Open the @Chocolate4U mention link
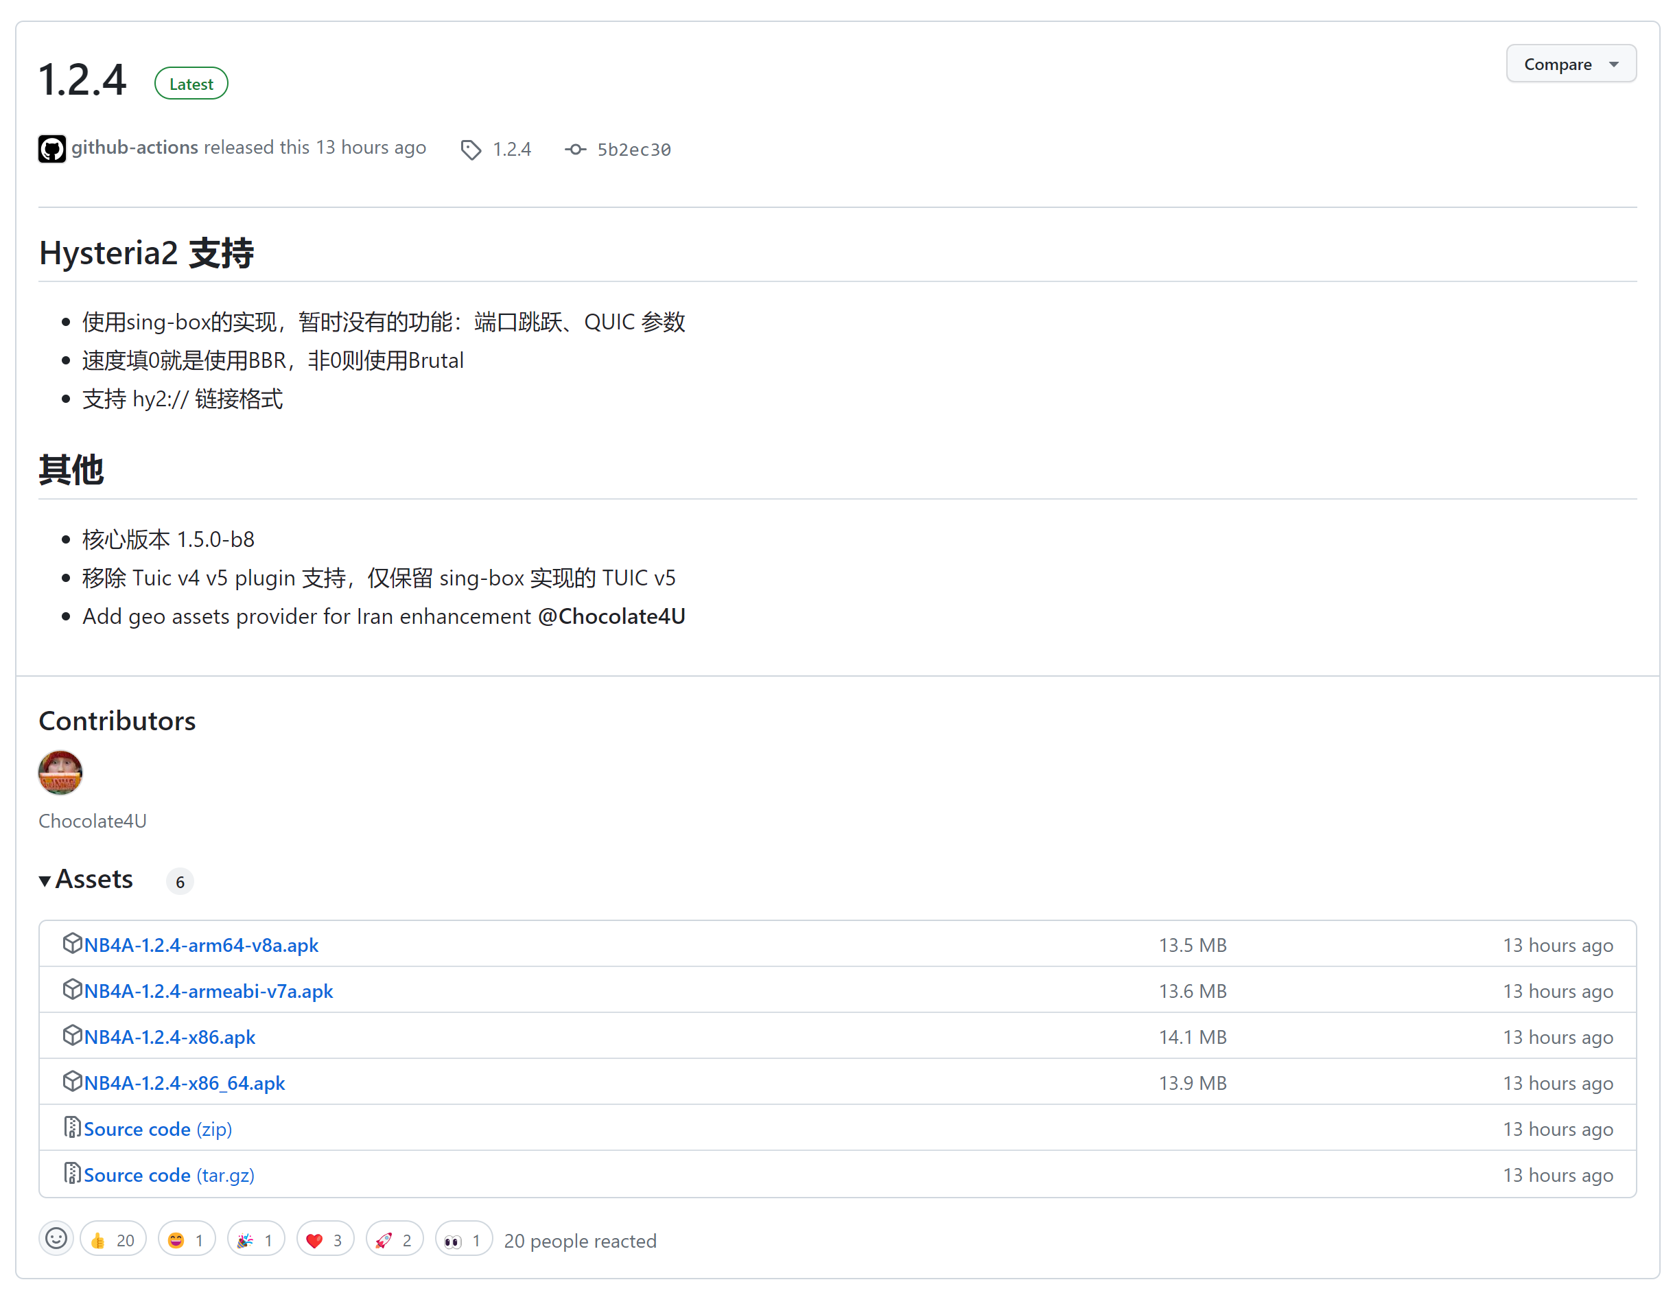The image size is (1673, 1293). click(611, 616)
